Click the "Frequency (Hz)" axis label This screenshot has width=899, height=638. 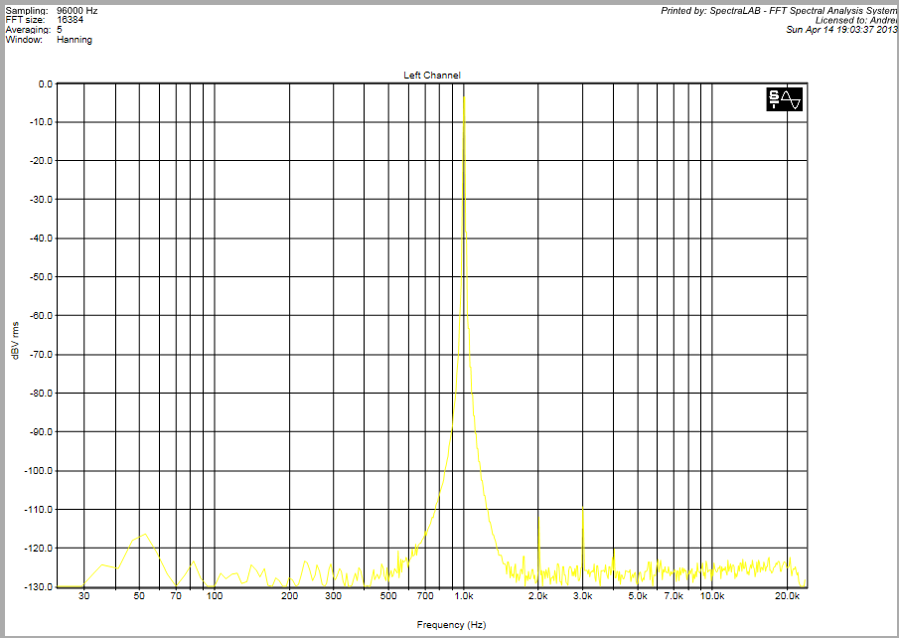point(451,625)
